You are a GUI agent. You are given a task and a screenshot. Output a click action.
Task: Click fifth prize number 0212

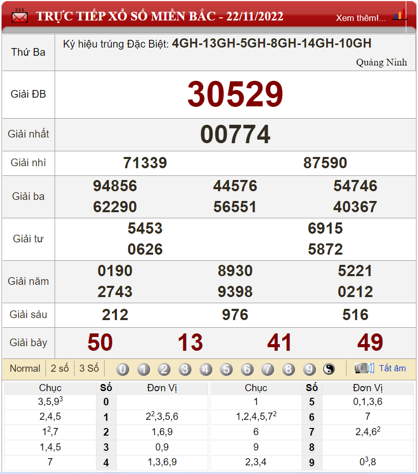[355, 292]
